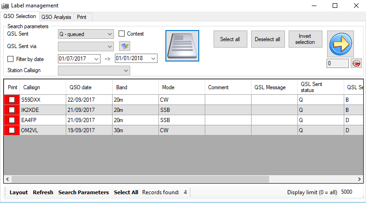The height and width of the screenshot is (203, 366).
Task: Click the Comment column header
Action: click(228, 87)
